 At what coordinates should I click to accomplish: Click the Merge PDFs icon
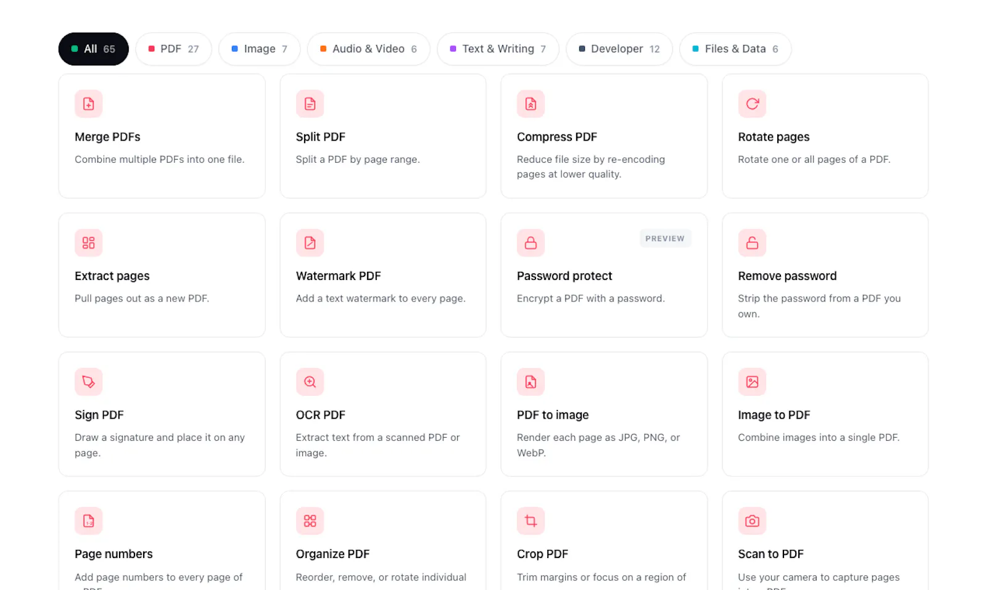tap(88, 104)
